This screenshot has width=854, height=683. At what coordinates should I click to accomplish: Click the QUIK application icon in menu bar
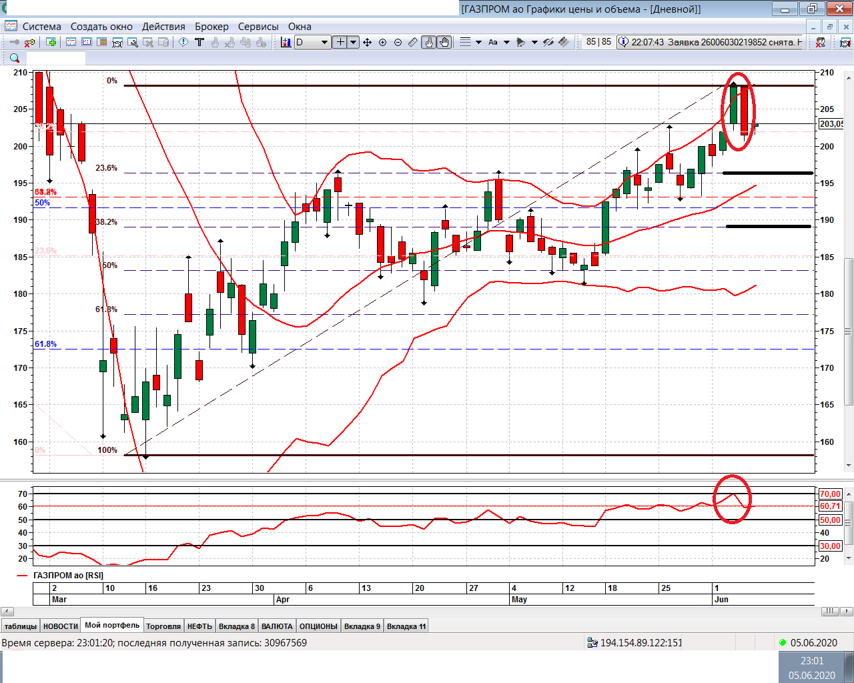11,26
